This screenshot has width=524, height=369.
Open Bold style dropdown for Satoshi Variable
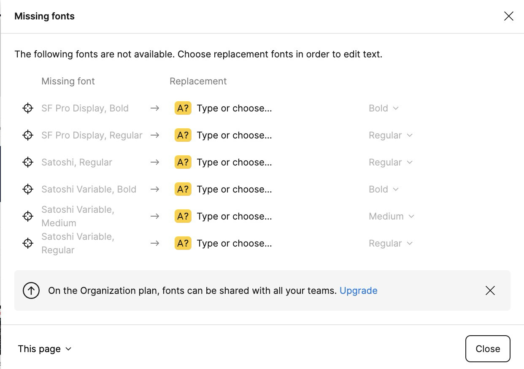tap(384, 189)
